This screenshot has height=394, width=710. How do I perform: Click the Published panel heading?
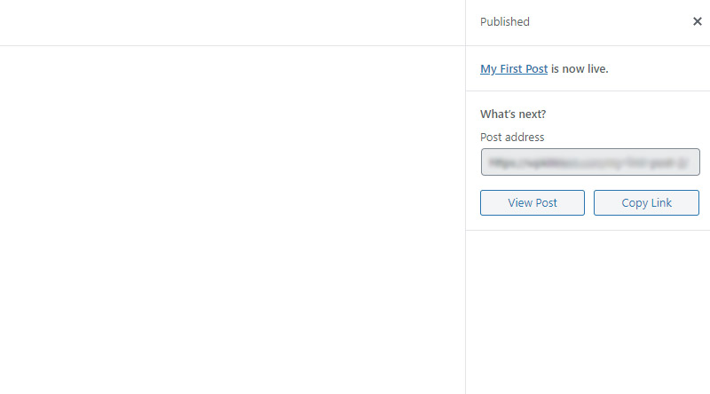tap(505, 21)
